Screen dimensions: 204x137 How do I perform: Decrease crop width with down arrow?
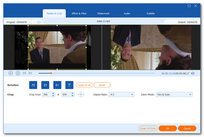tap(53, 96)
